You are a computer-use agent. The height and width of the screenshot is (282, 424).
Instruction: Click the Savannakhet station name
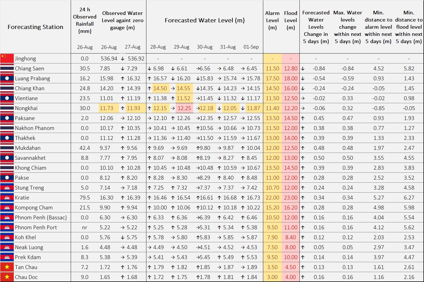pyautogui.click(x=30, y=158)
